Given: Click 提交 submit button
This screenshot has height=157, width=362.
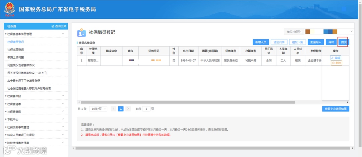Looking at the screenshot, I should (x=344, y=42).
